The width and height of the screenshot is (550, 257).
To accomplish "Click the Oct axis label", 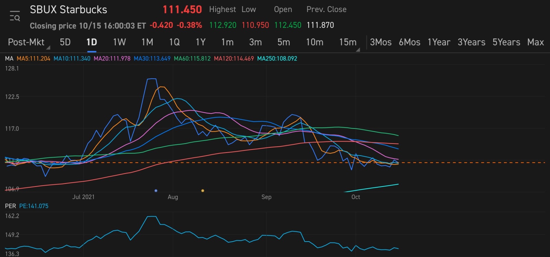I will tap(356, 197).
